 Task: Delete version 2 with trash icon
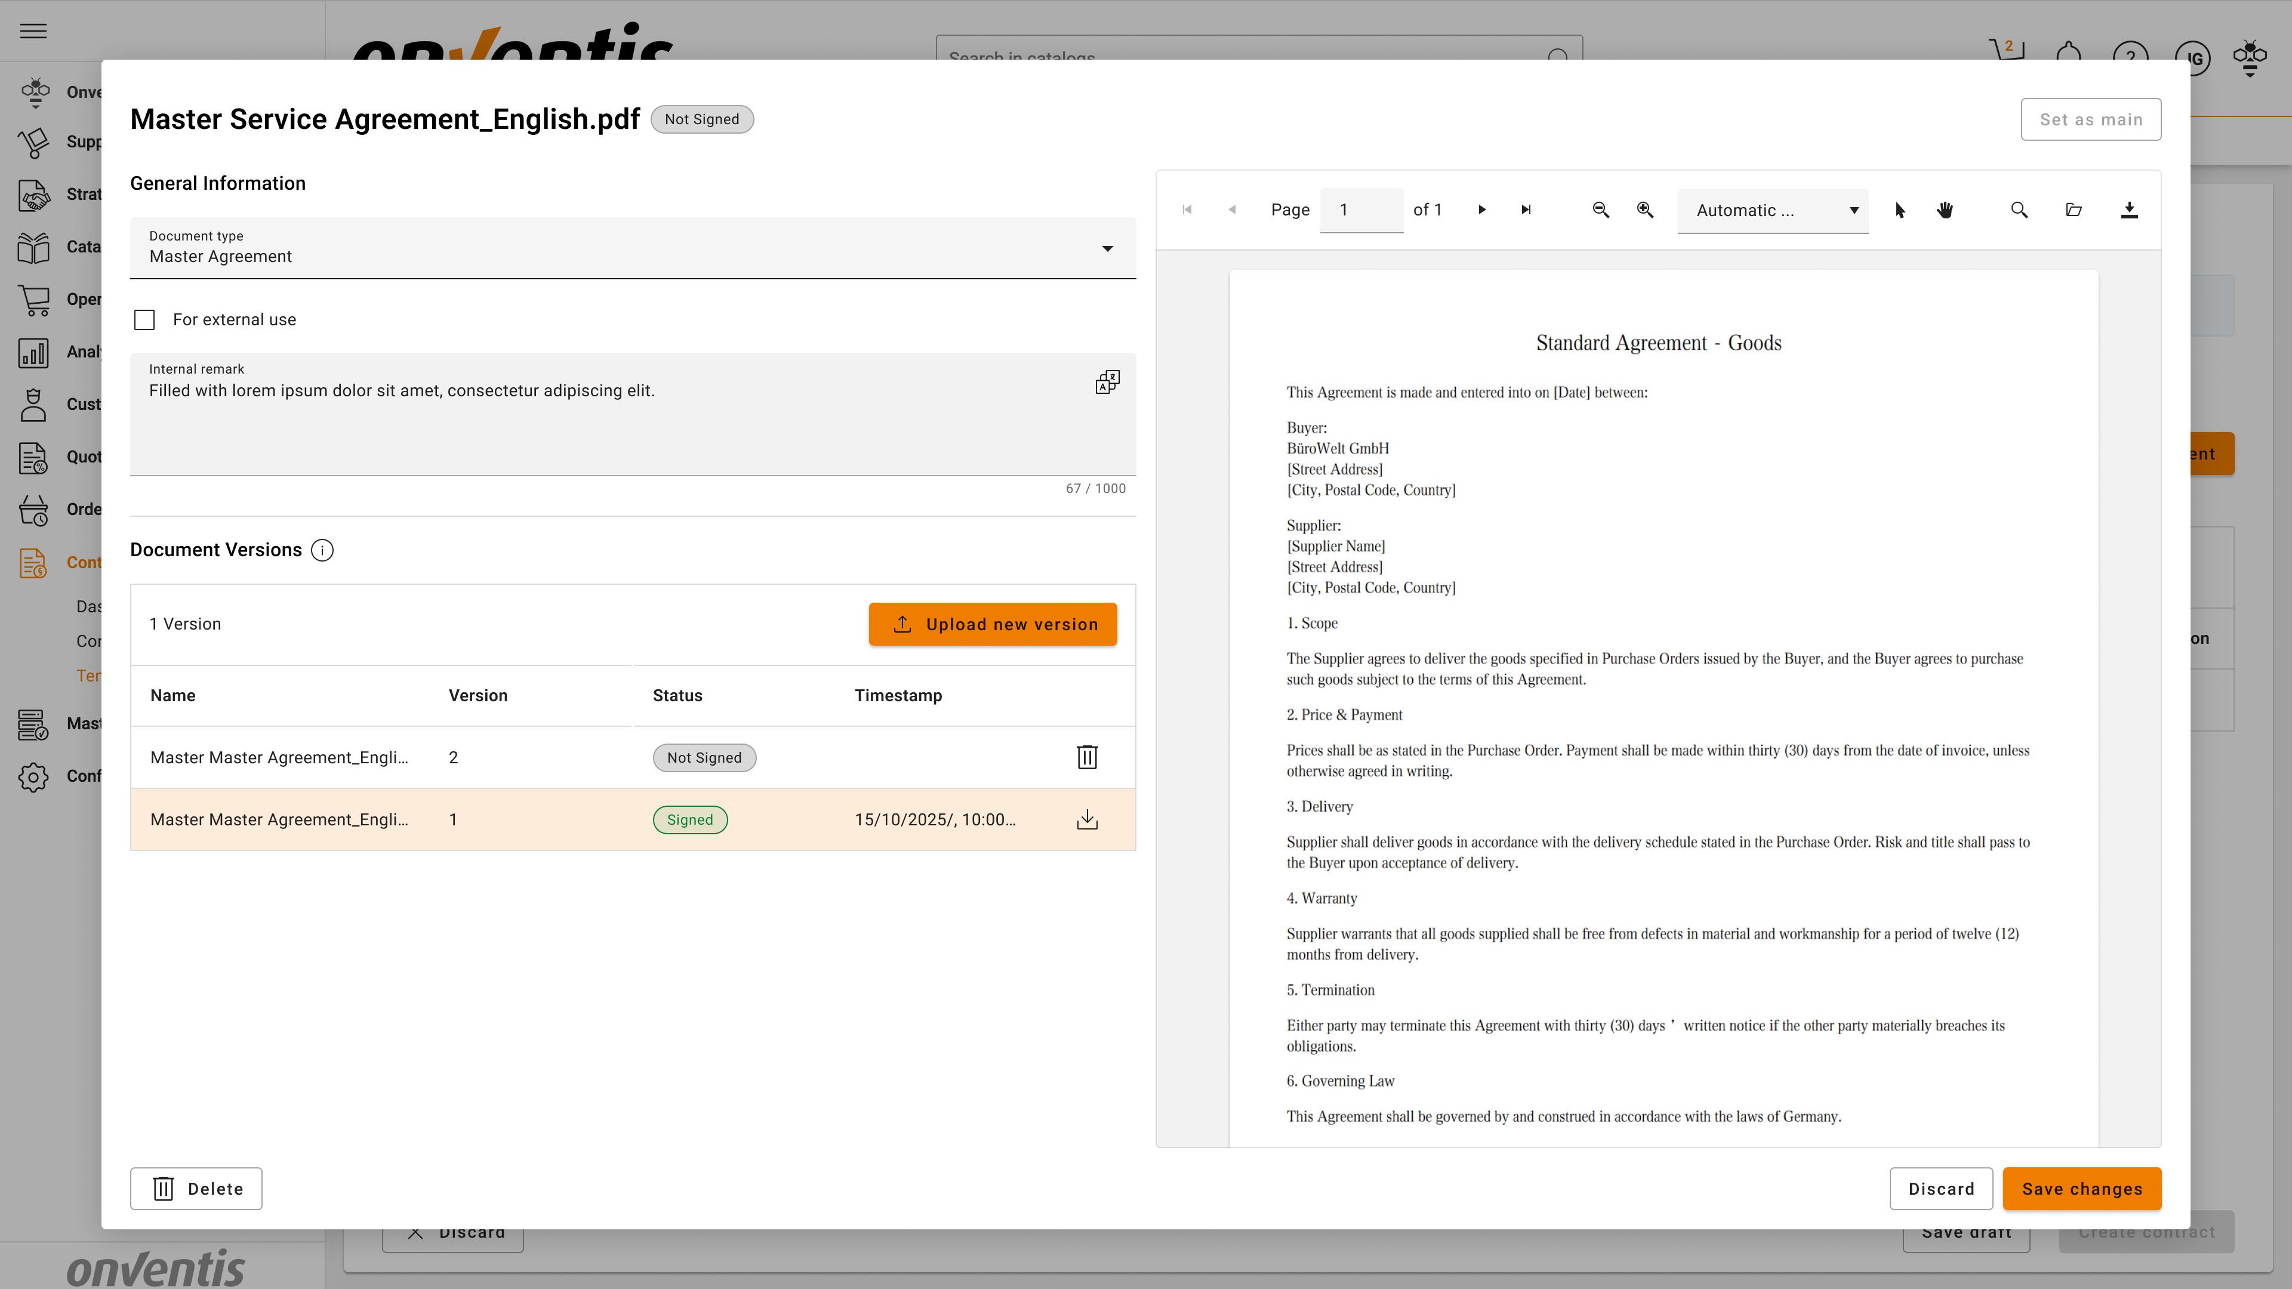(x=1086, y=757)
